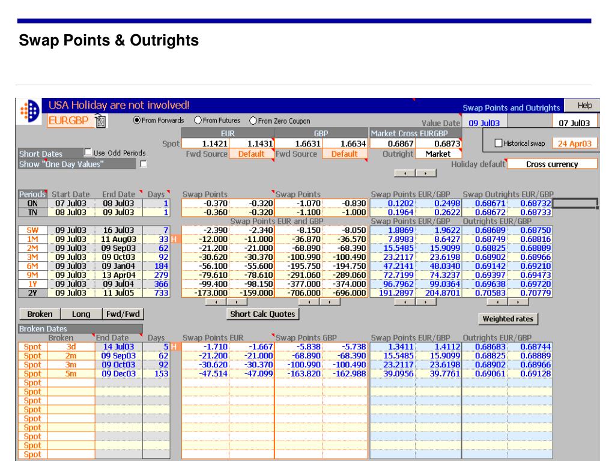
Task: Click GBP spot ask 1.6634
Action: [x=344, y=144]
